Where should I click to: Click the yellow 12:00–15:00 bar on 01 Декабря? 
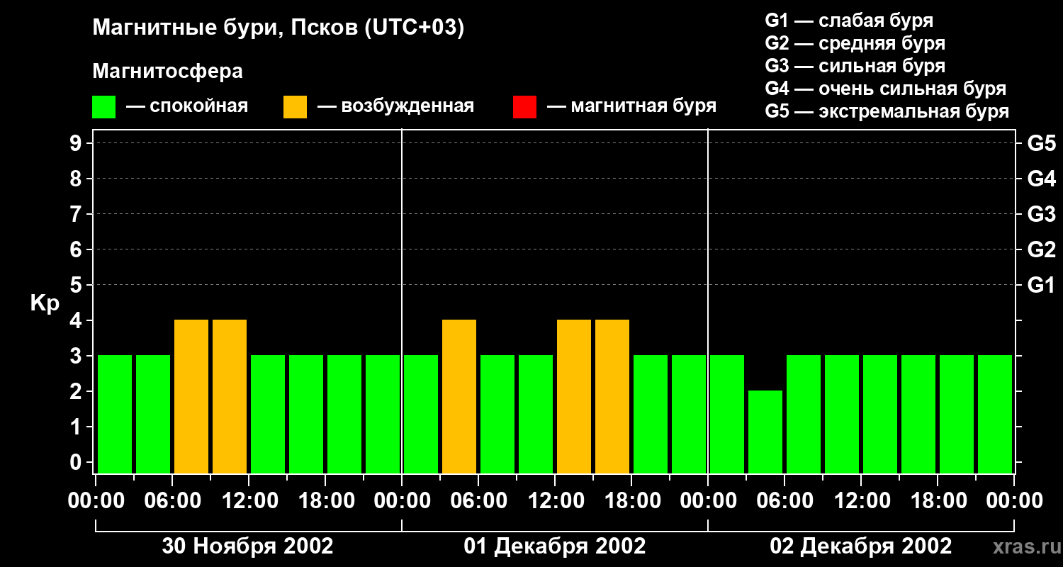tap(574, 396)
